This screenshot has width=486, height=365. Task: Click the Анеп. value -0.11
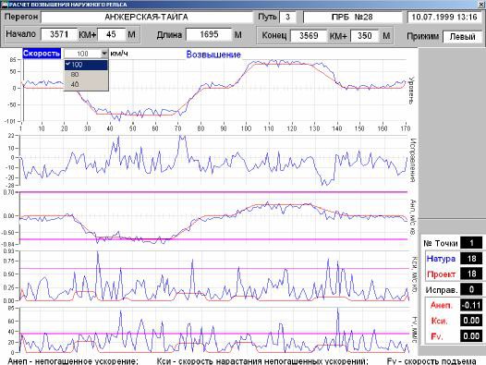pyautogui.click(x=471, y=305)
